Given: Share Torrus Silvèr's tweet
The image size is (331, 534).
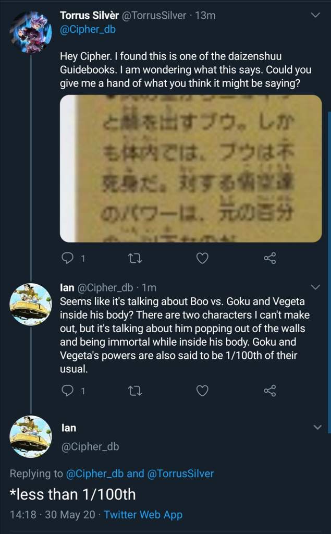Looking at the screenshot, I should click(269, 259).
